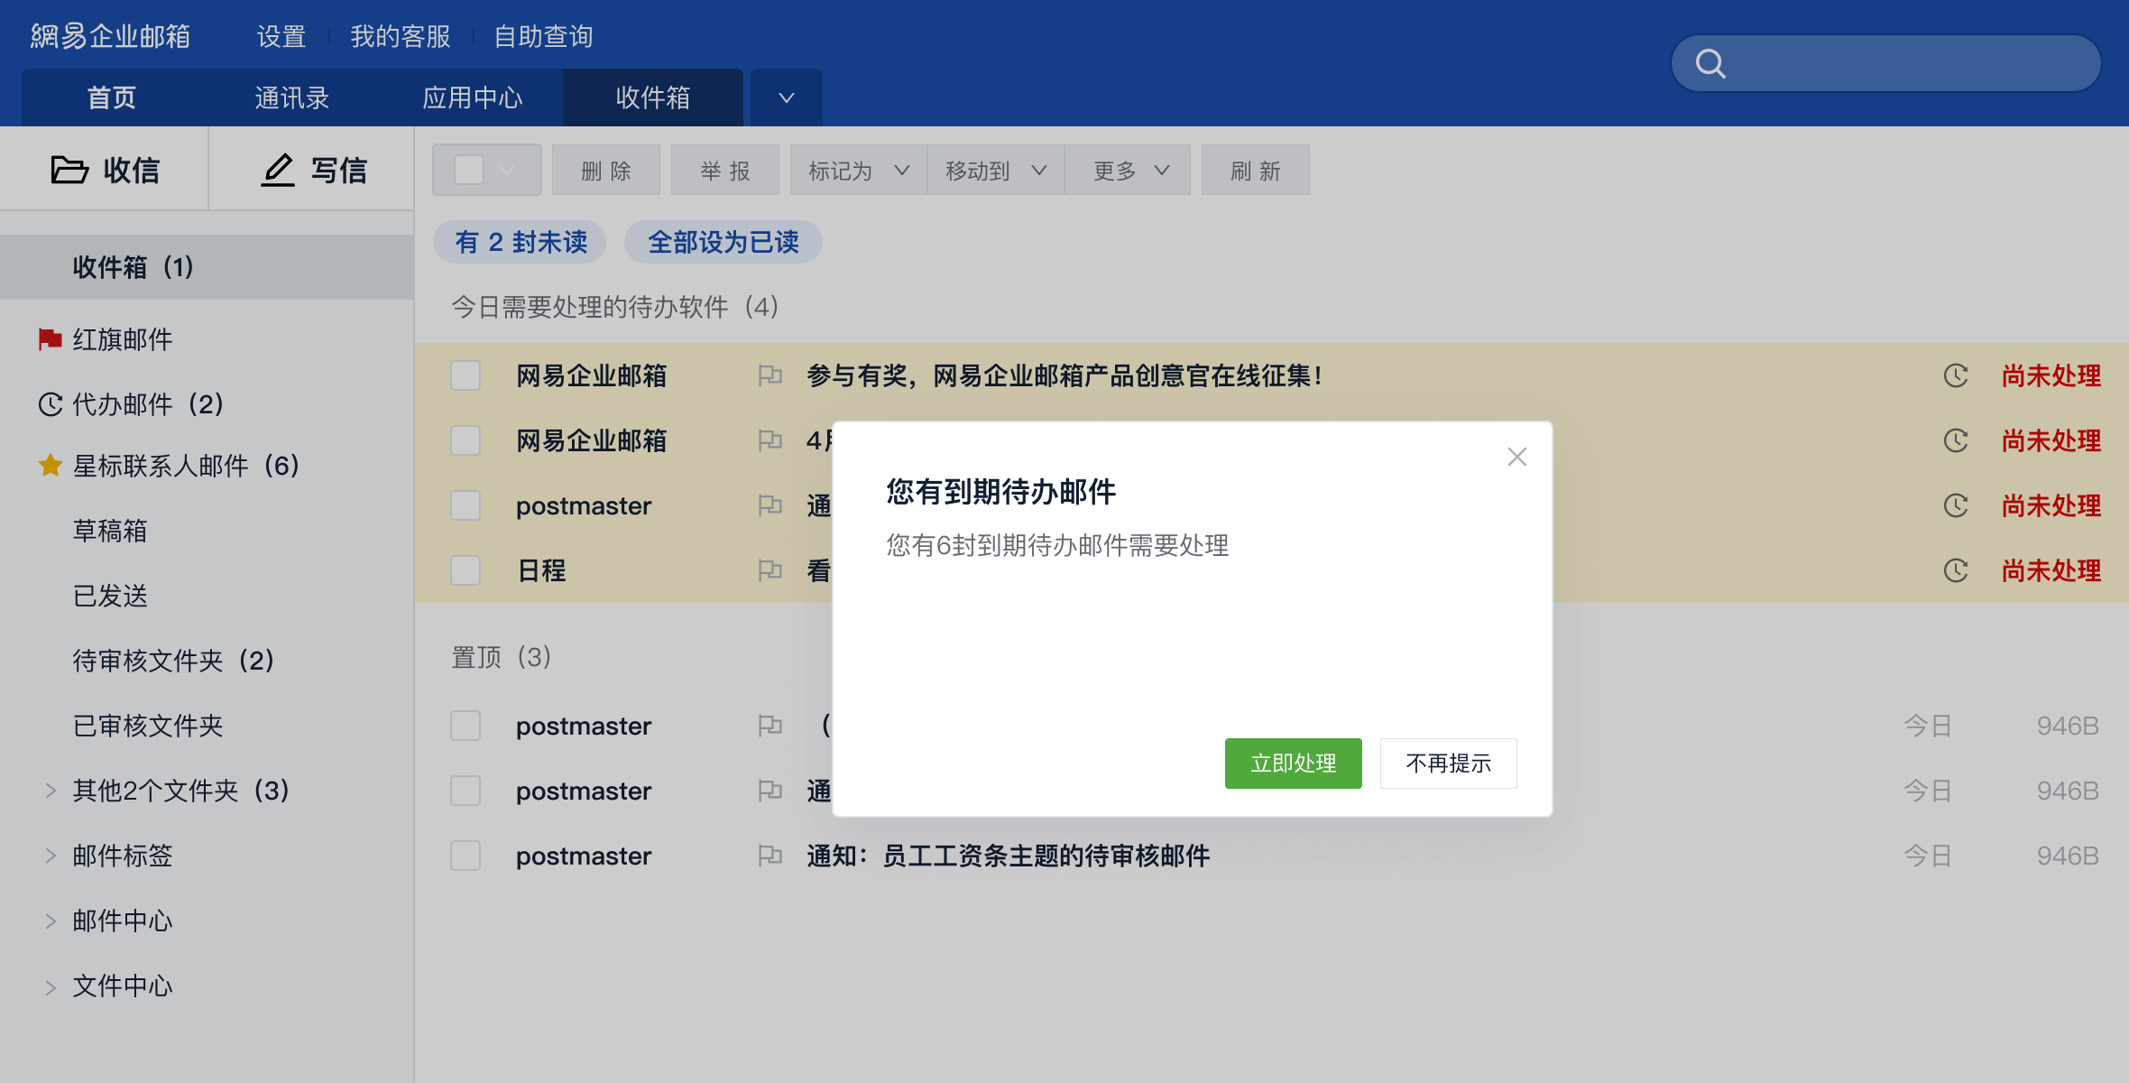The height and width of the screenshot is (1083, 2129).
Task: Click the green 立即处理 button
Action: click(1293, 763)
